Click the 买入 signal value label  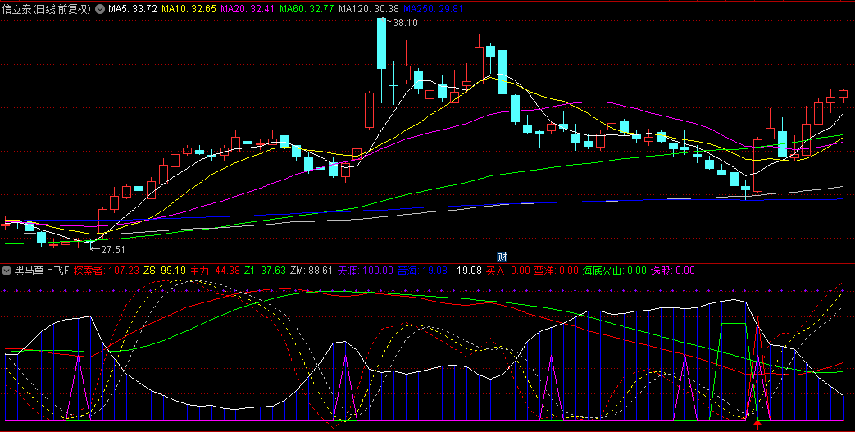pyautogui.click(x=507, y=270)
